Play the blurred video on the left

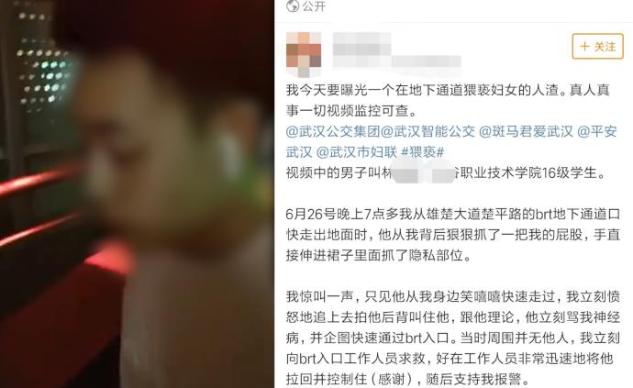tap(137, 194)
